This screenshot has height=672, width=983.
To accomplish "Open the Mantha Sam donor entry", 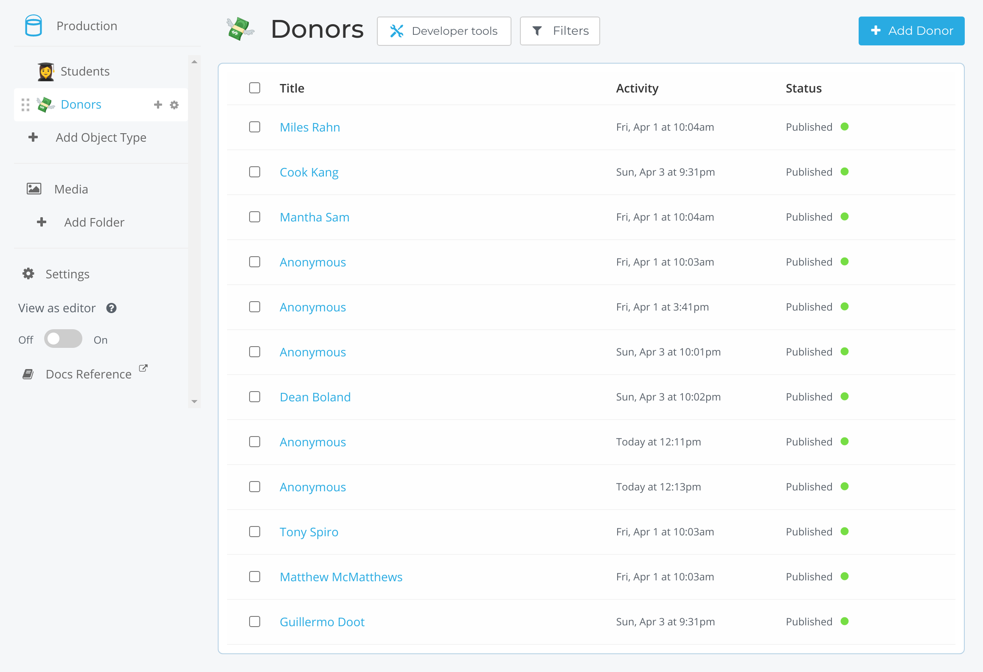I will click(x=315, y=217).
